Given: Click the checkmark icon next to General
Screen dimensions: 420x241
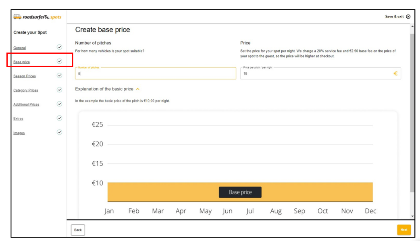Looking at the screenshot, I should [60, 47].
